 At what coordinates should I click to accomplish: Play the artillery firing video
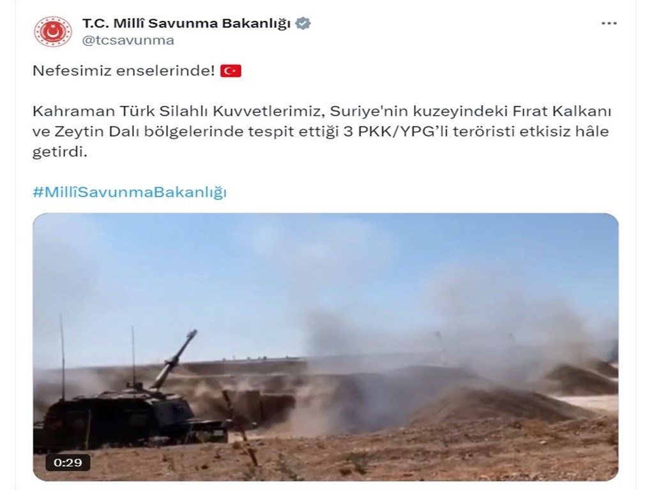(325, 347)
